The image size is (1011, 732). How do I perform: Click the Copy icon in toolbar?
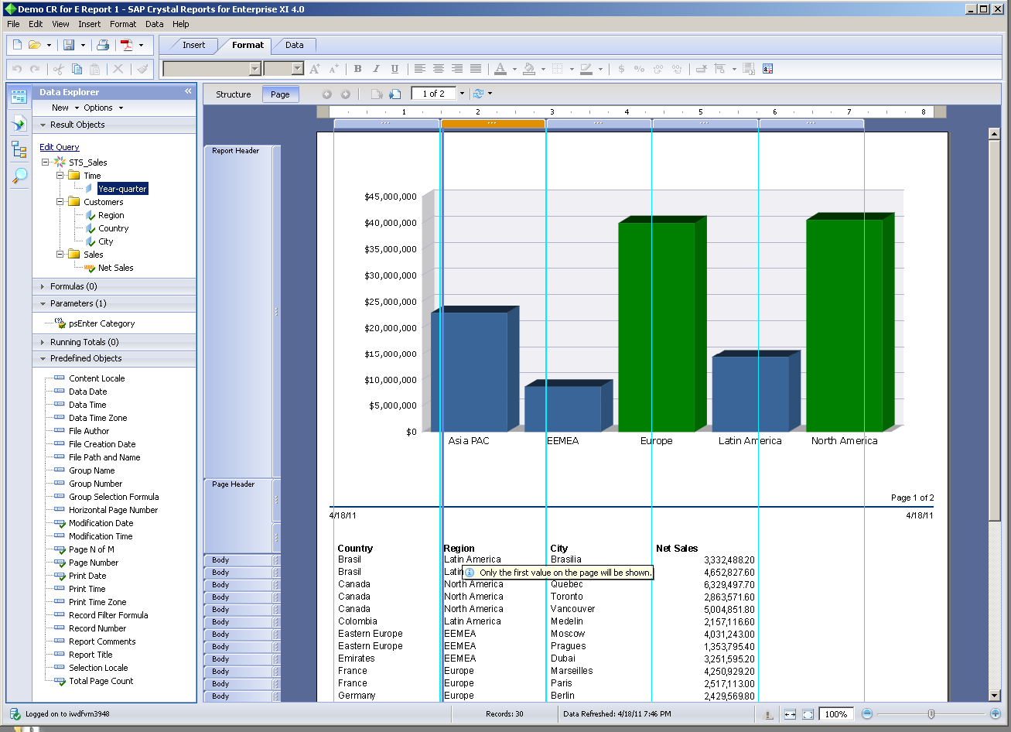[77, 69]
